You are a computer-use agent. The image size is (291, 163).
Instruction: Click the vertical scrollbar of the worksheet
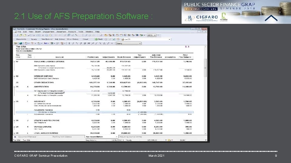(x=205, y=68)
